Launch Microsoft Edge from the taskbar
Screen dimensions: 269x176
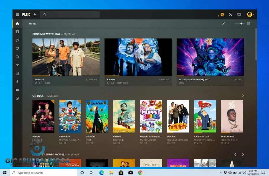pyautogui.click(x=102, y=173)
